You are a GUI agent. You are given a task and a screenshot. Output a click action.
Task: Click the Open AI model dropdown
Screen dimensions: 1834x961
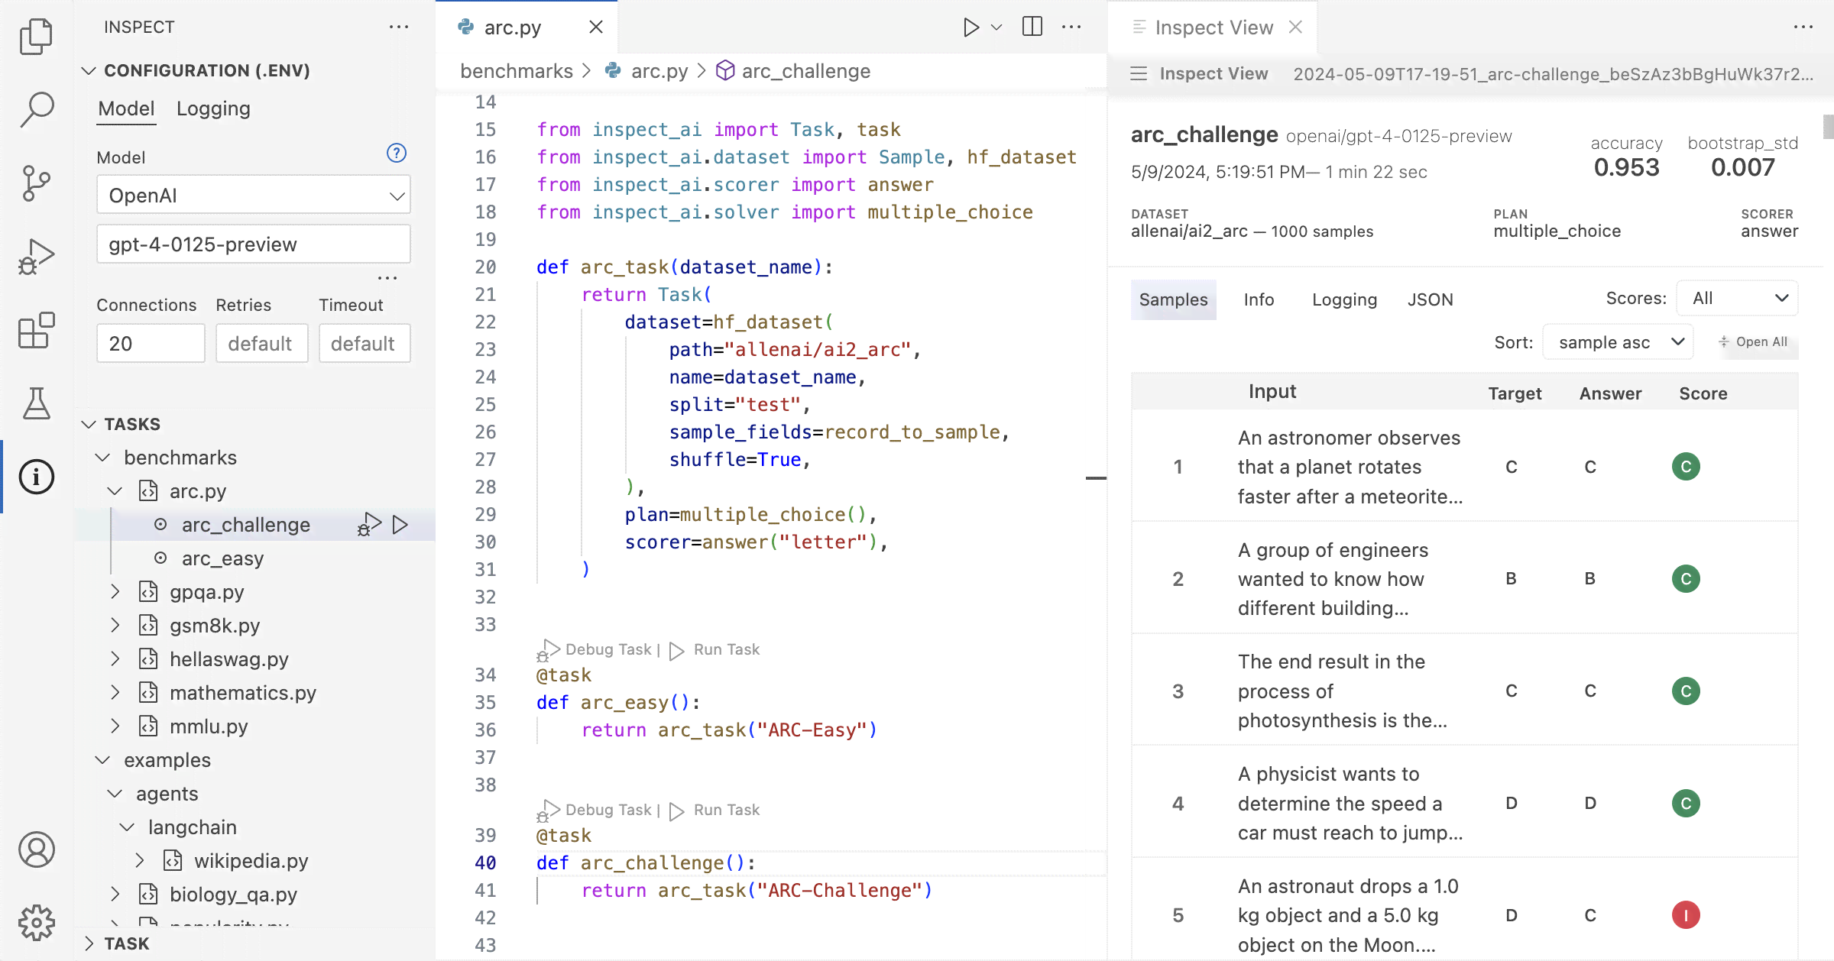[x=254, y=195]
